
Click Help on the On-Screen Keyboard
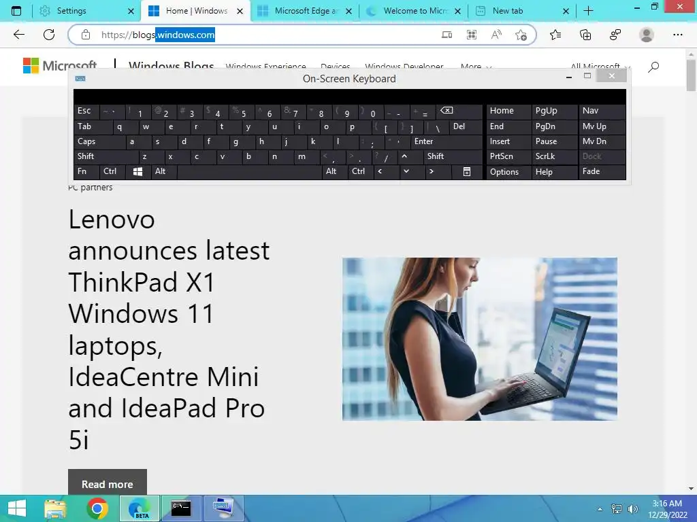point(555,172)
